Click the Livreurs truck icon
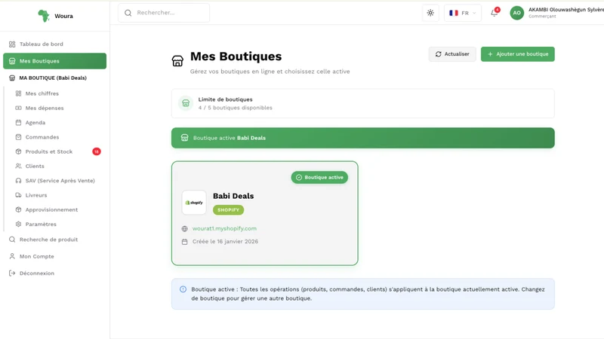 (18, 195)
